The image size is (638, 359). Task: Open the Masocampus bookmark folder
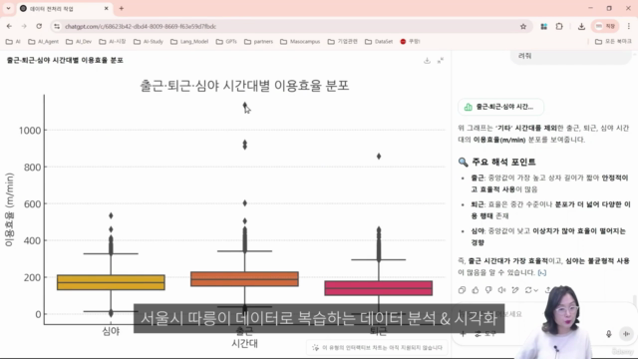(x=300, y=42)
